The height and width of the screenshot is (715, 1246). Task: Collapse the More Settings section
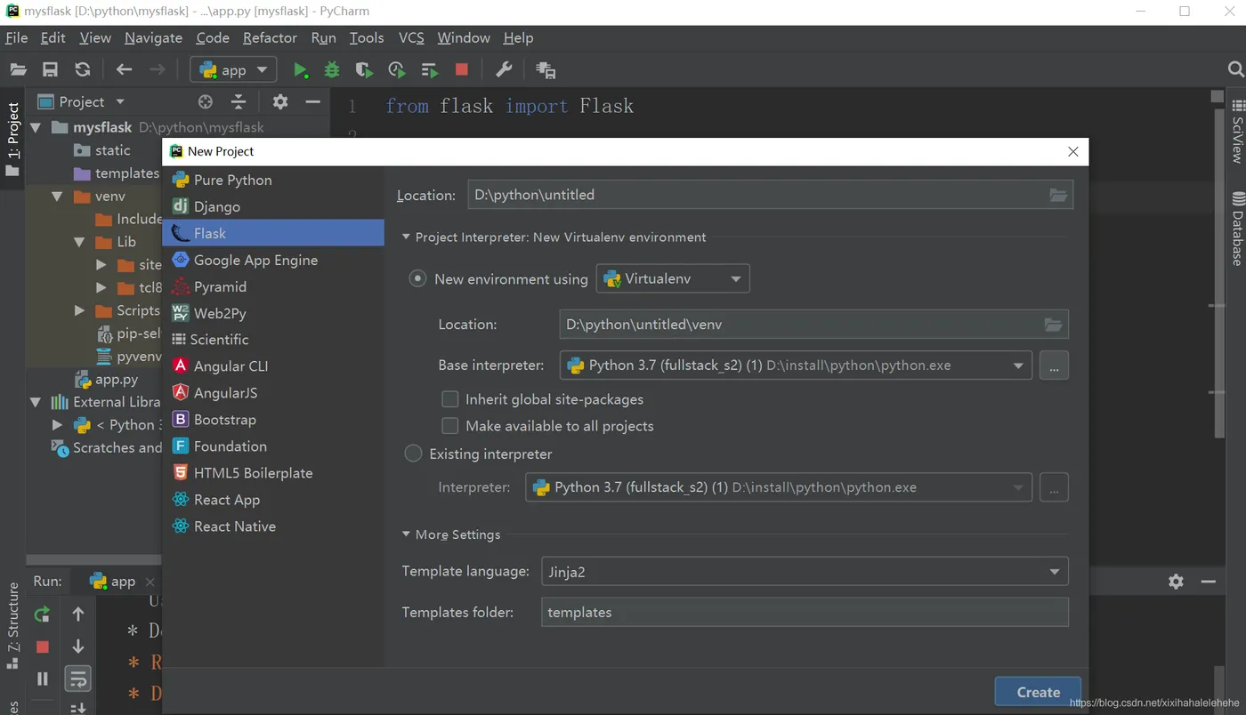pos(407,534)
